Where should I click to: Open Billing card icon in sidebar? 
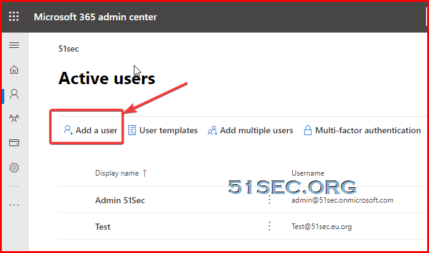pos(14,143)
